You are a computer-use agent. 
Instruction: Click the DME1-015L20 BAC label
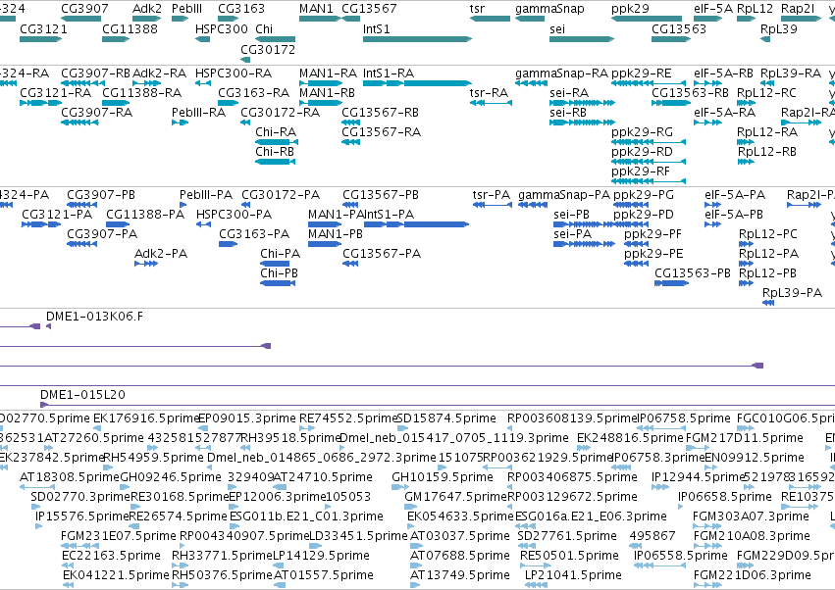(82, 395)
